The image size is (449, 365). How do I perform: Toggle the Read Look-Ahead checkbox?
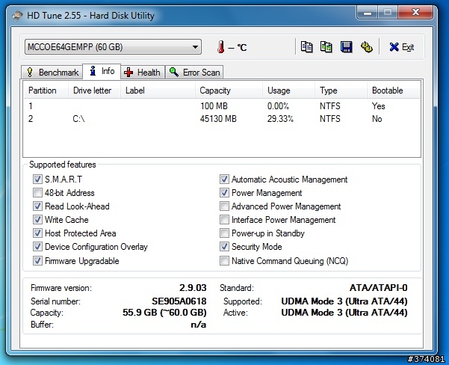[37, 206]
